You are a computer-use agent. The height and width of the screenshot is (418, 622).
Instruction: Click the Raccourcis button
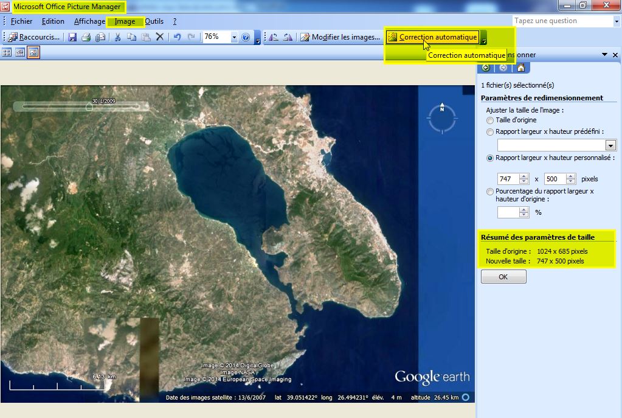(x=34, y=37)
